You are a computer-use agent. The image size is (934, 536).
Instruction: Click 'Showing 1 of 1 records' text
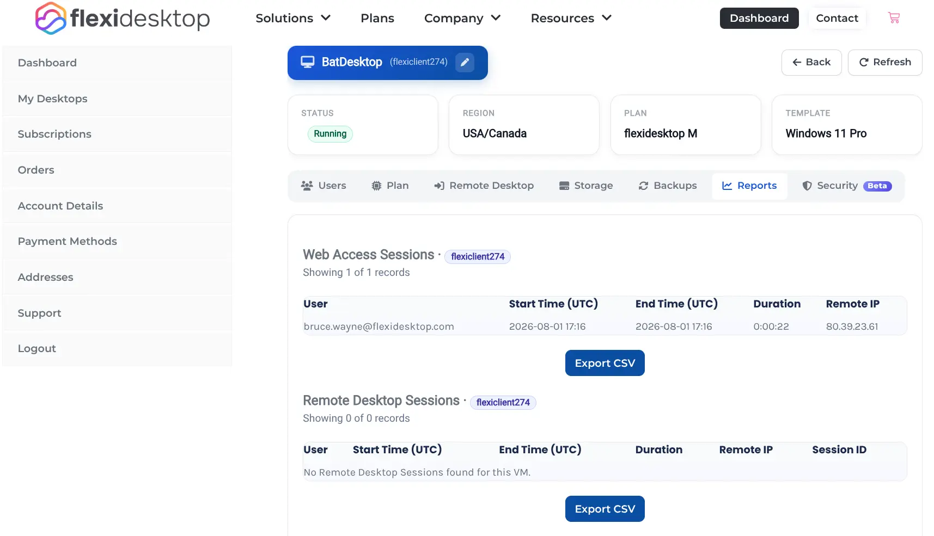(356, 272)
